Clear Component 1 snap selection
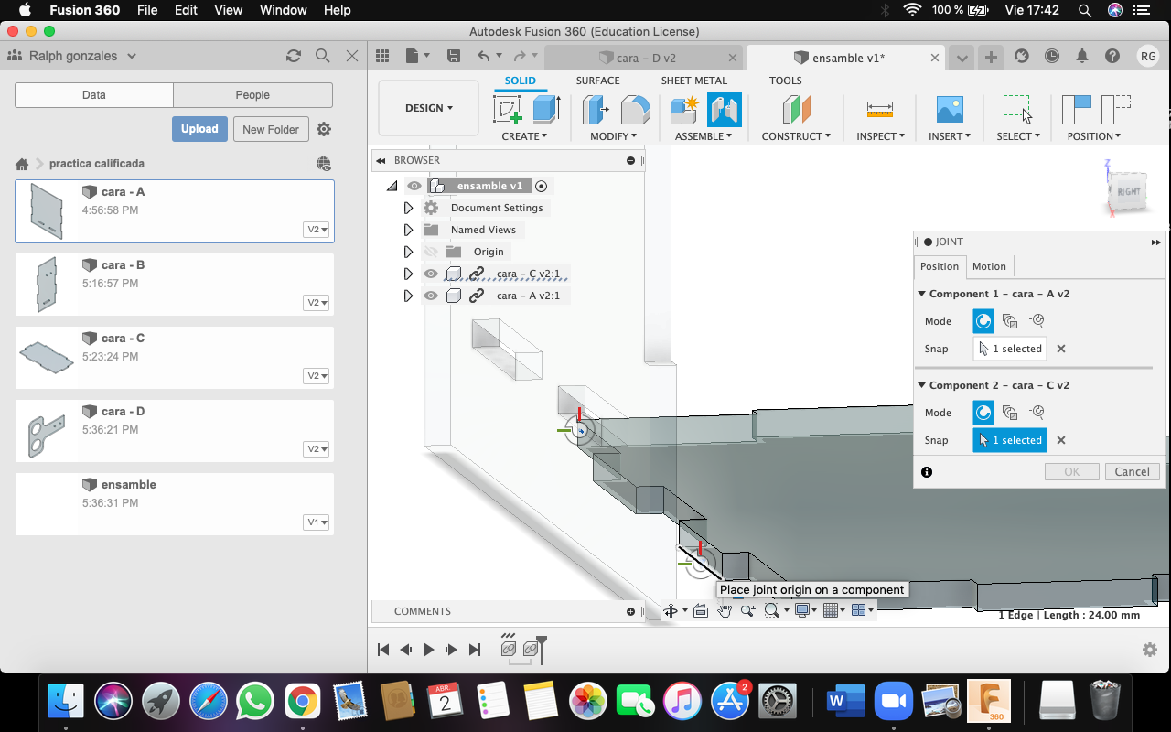 coord(1061,349)
